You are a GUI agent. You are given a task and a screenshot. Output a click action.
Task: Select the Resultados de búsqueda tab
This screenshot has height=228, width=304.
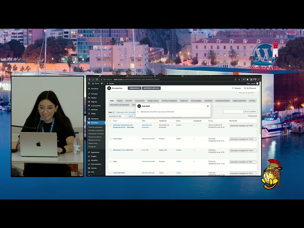pos(119,105)
